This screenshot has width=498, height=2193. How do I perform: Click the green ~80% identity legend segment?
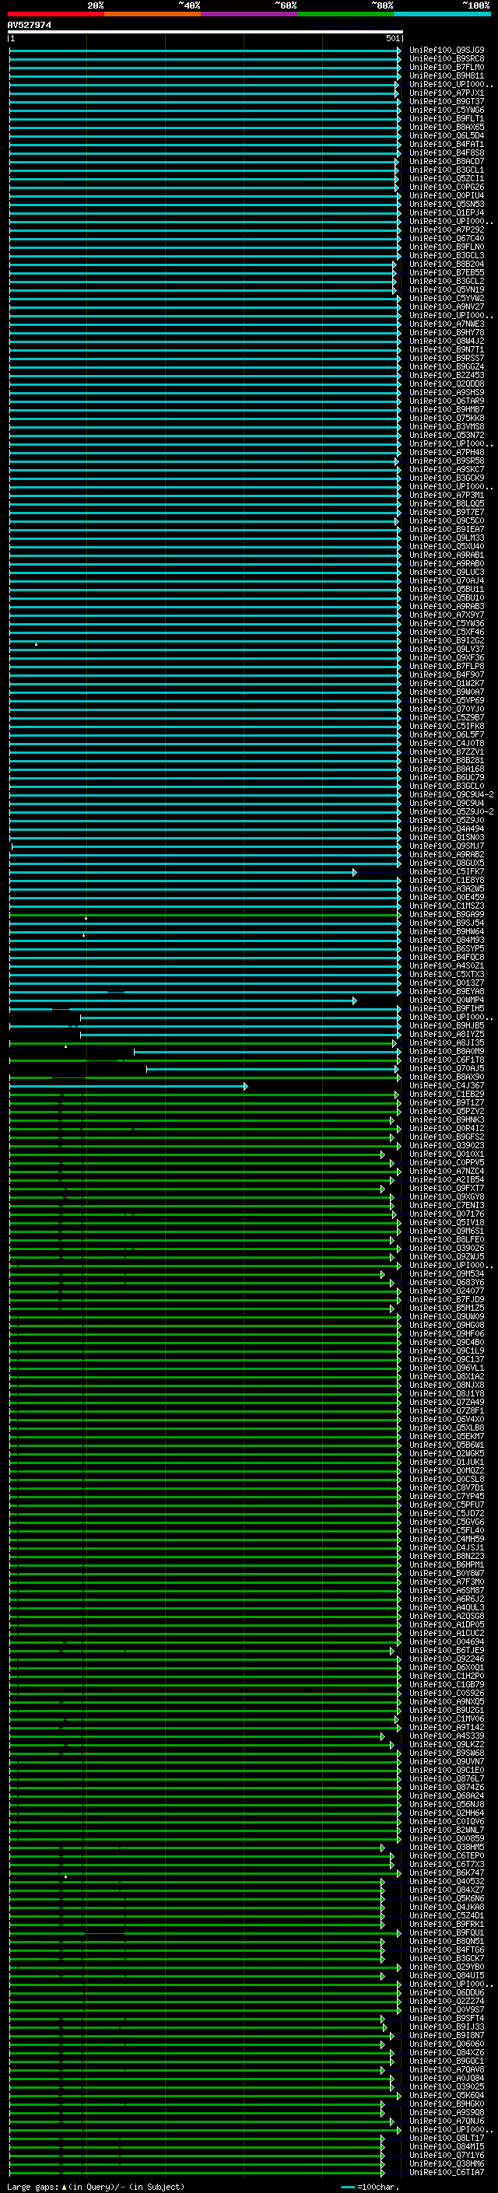[x=345, y=15]
